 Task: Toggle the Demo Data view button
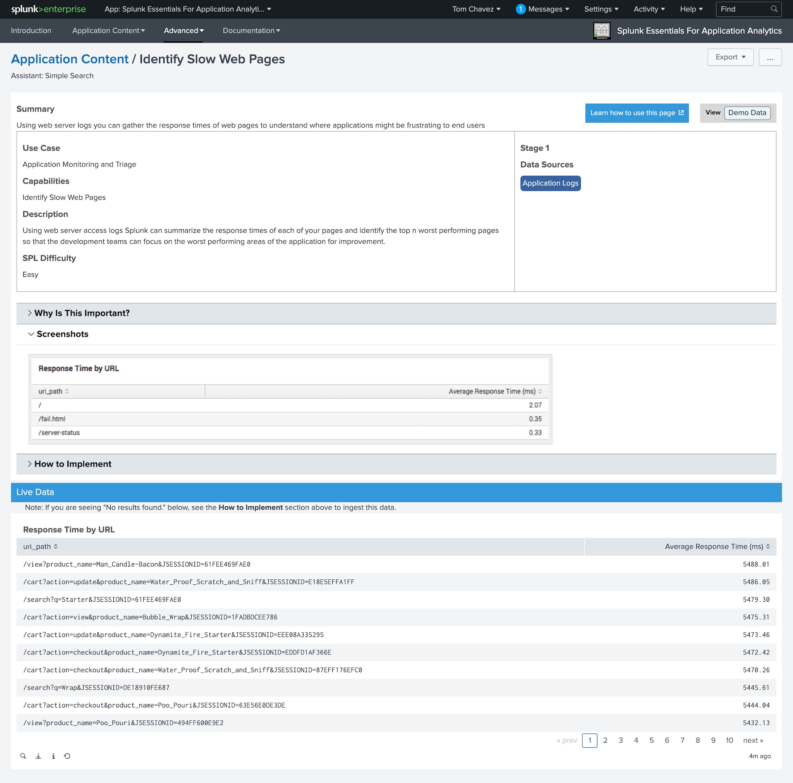747,113
